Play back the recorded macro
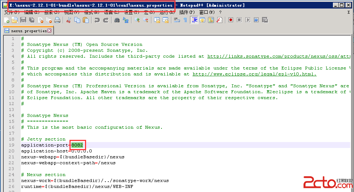Image resolution: width=354 pixels, height=192 pixels. (248, 20)
